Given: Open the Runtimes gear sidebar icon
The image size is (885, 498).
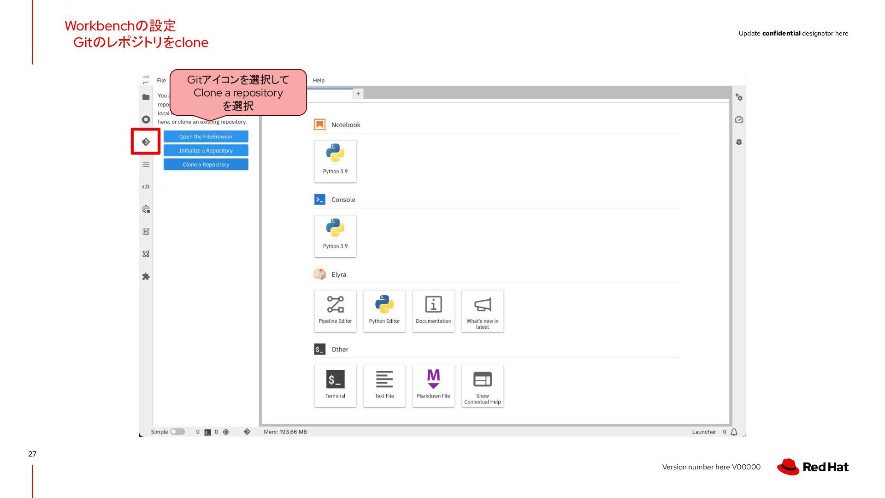Looking at the screenshot, I should click(146, 209).
